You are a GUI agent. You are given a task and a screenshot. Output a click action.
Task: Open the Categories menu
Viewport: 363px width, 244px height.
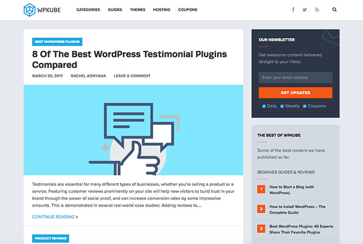point(88,9)
